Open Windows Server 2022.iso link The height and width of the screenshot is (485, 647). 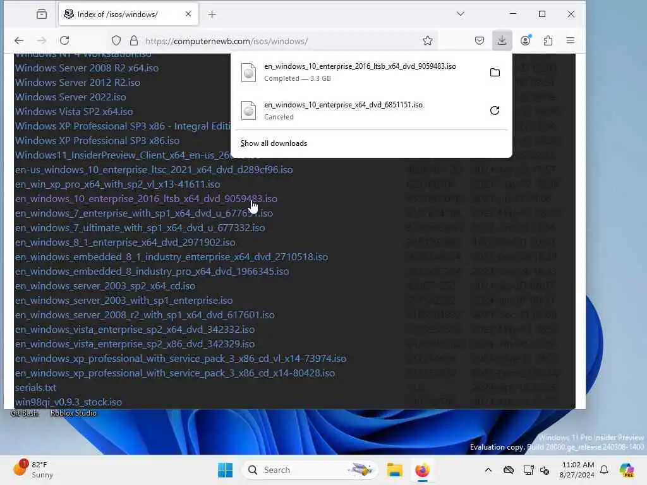71,97
